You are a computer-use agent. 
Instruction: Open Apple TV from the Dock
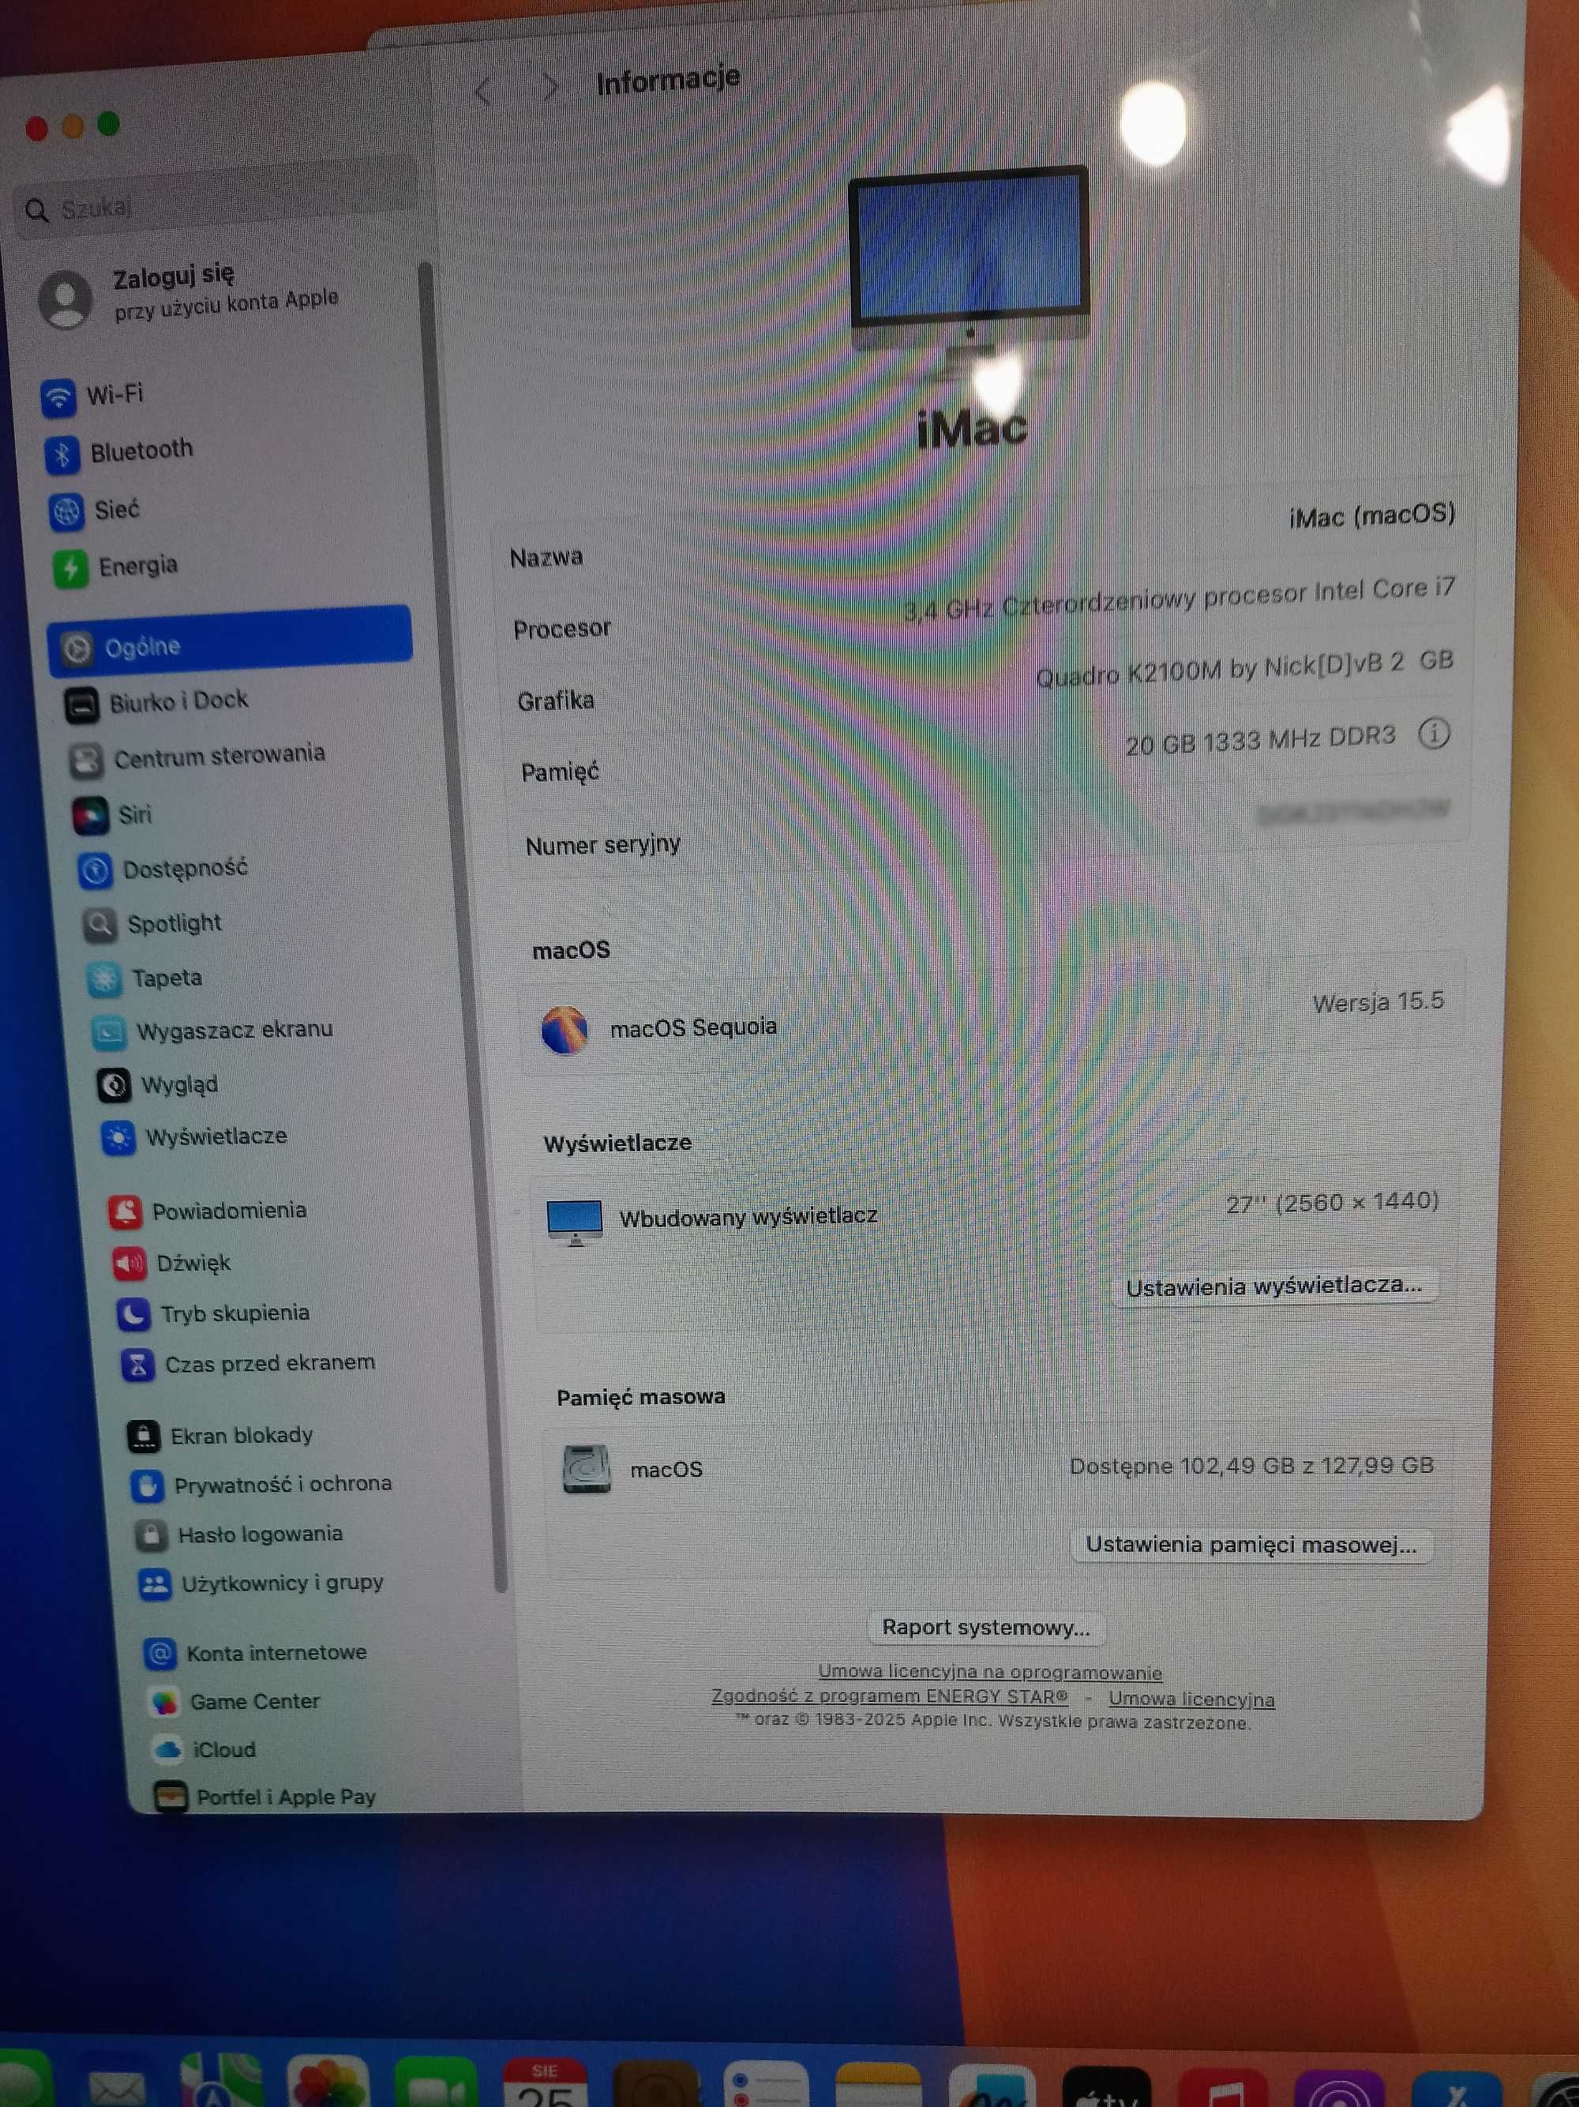click(1105, 2086)
